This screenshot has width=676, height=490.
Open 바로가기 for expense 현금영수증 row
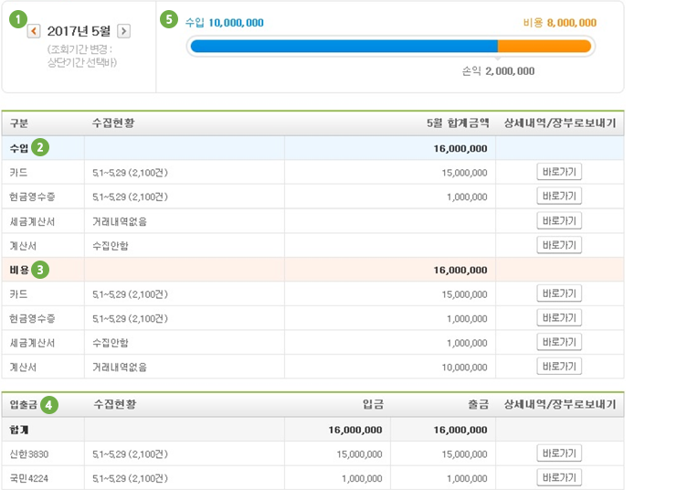point(559,318)
